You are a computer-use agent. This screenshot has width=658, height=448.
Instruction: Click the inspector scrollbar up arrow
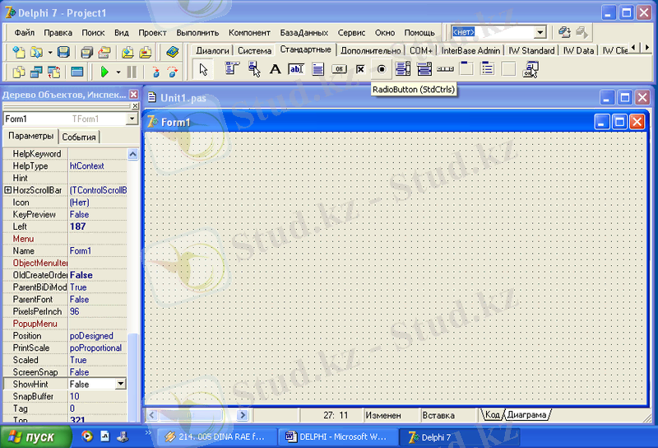132,154
